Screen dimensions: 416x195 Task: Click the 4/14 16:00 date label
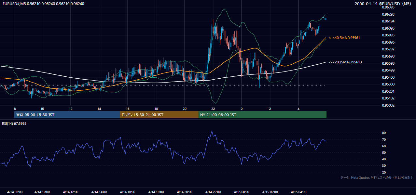[128, 192]
